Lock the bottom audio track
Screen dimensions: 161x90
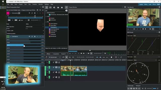[x=59, y=77]
